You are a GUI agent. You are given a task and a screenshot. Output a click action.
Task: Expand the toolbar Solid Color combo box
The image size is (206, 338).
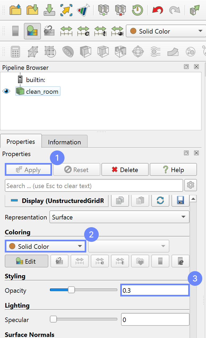click(x=165, y=31)
